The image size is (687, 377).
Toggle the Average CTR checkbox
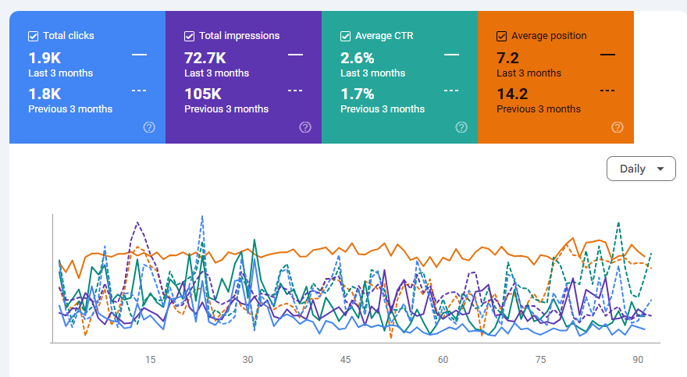346,36
